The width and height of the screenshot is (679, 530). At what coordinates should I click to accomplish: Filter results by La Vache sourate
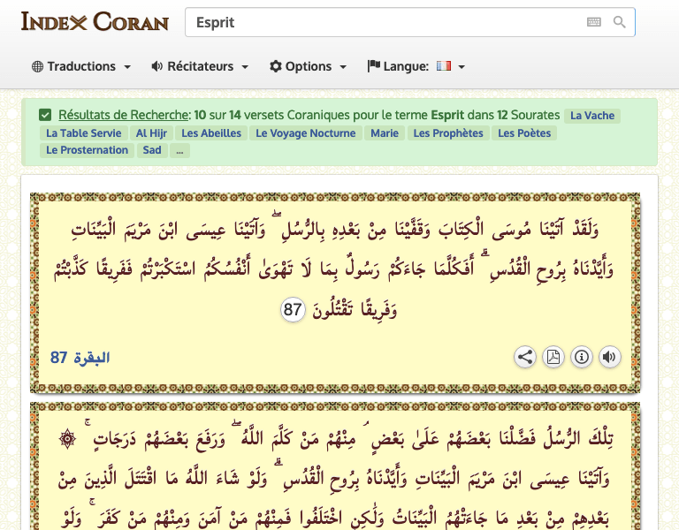click(x=592, y=116)
